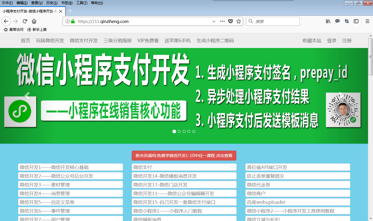Screen dimensions: 373x221
Task: Open 微信支付开发 nav link
Action: 84,41
